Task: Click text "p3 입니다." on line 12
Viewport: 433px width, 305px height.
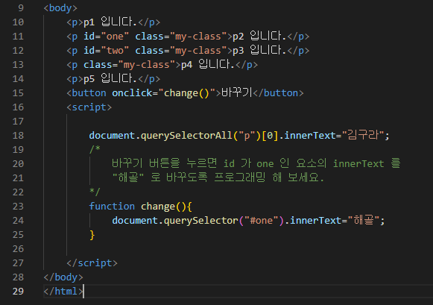Action: tap(259, 50)
